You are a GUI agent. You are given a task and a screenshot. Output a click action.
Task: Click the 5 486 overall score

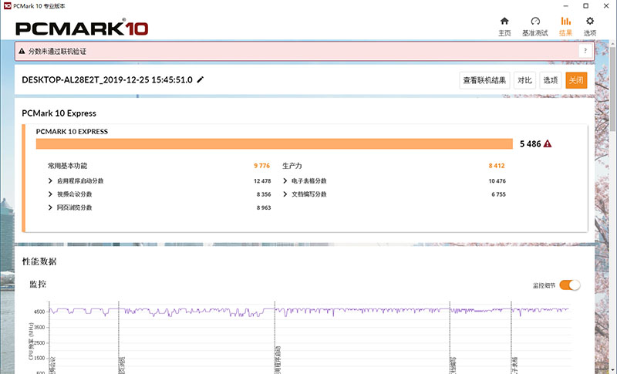530,144
